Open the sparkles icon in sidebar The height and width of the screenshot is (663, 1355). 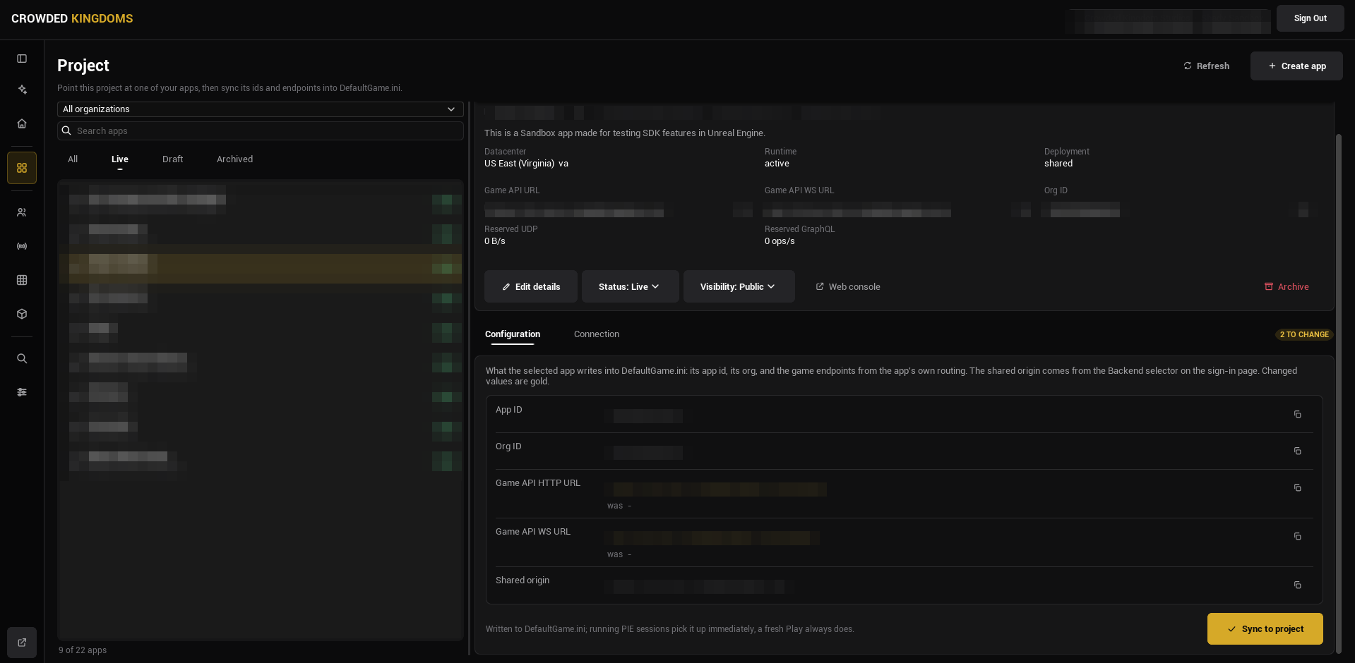(22, 90)
